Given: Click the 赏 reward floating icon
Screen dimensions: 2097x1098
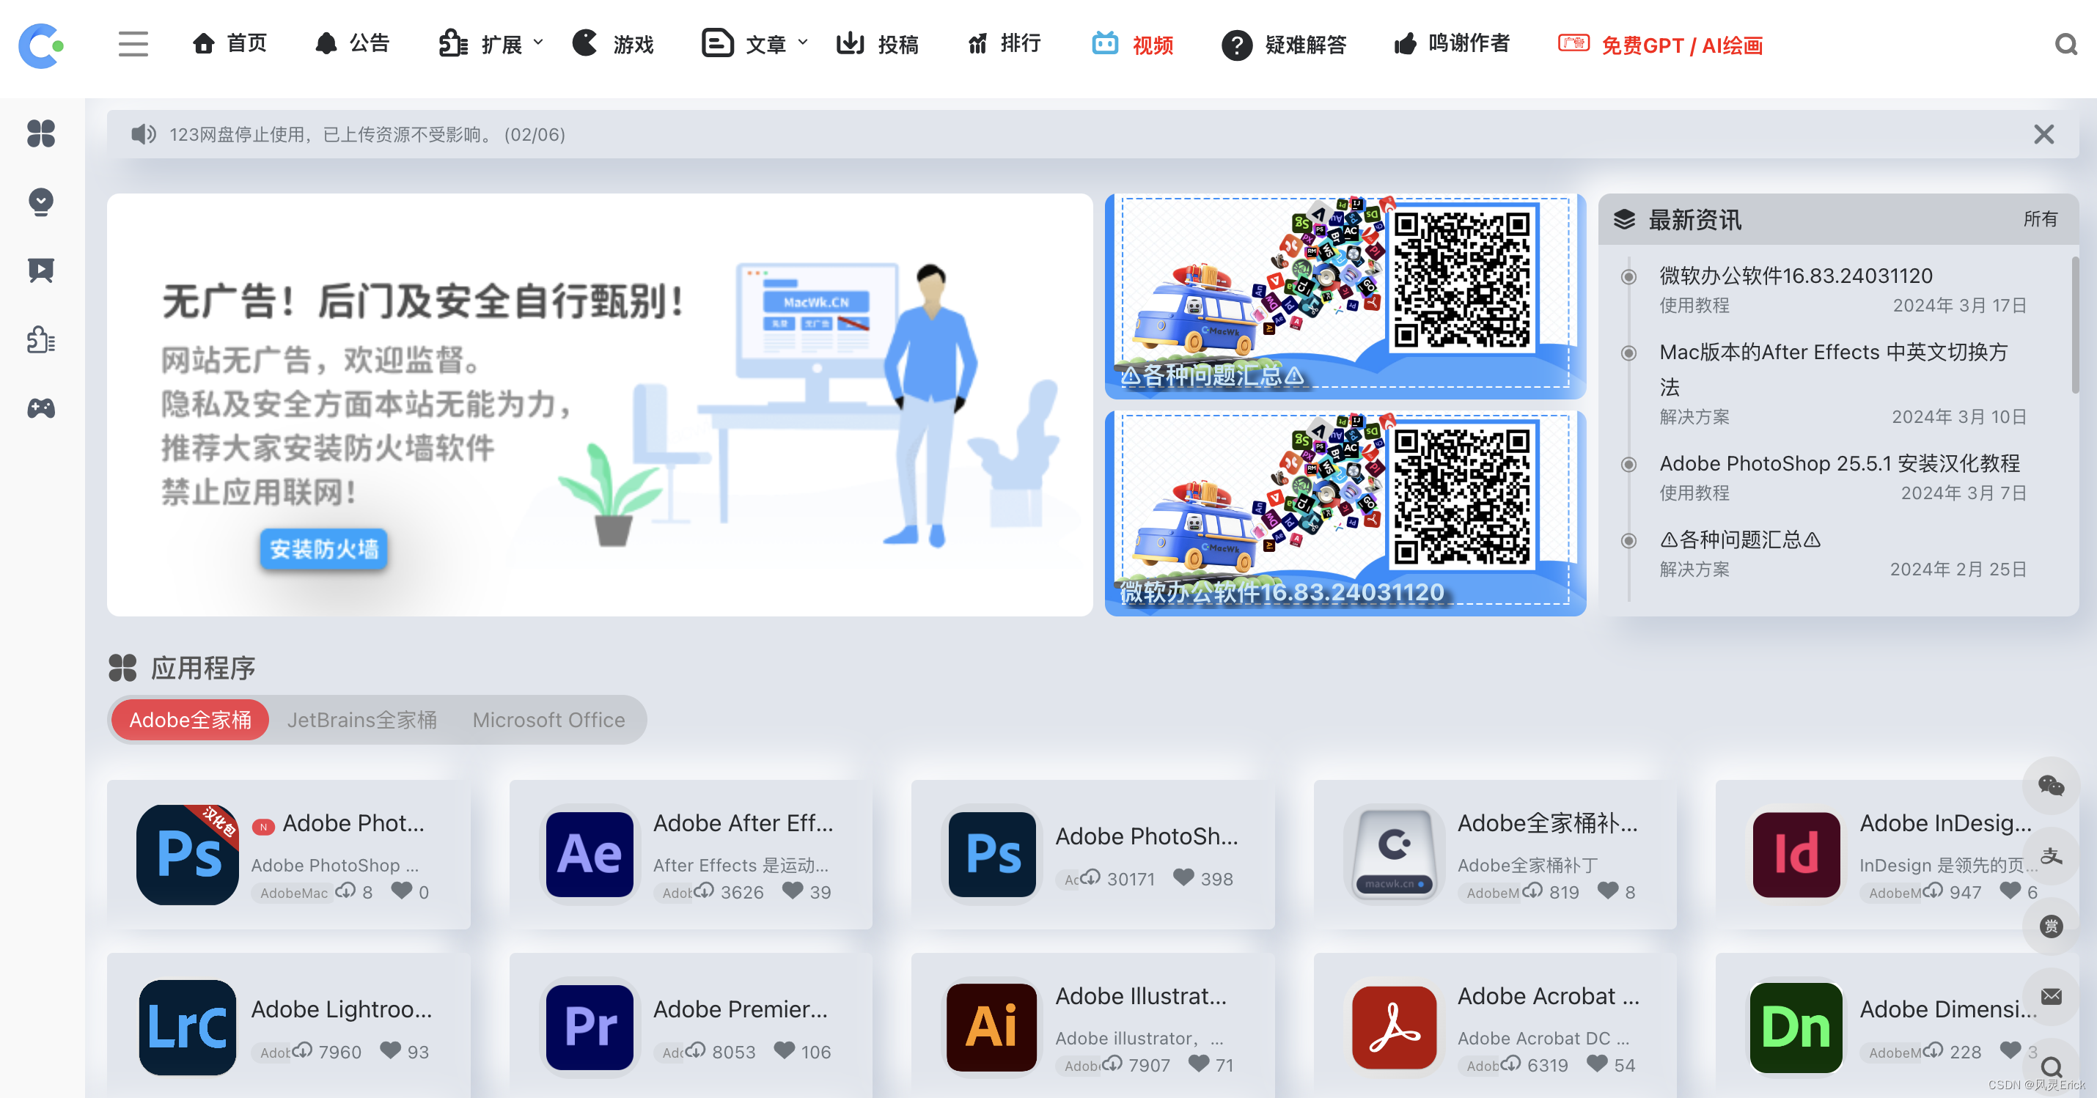Looking at the screenshot, I should point(2051,926).
